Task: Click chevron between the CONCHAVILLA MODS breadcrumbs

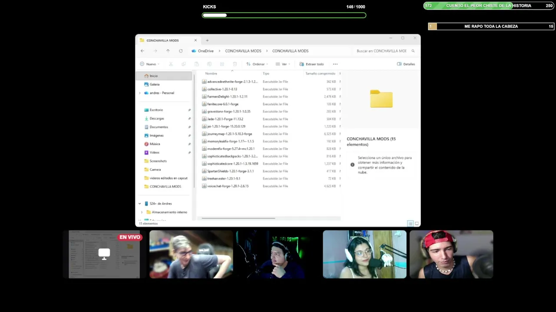Action: coord(267,51)
